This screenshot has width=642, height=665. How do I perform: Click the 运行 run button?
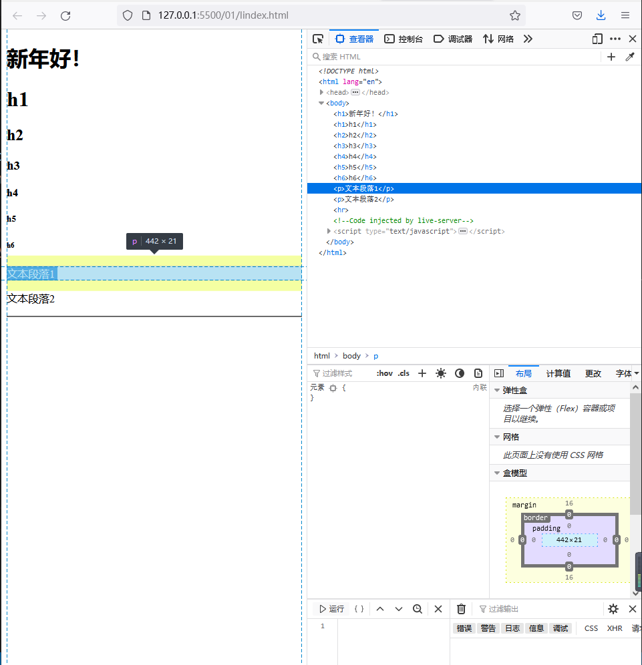pyautogui.click(x=332, y=609)
